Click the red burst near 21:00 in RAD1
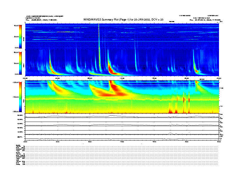236x182 pixels. pos(196,71)
